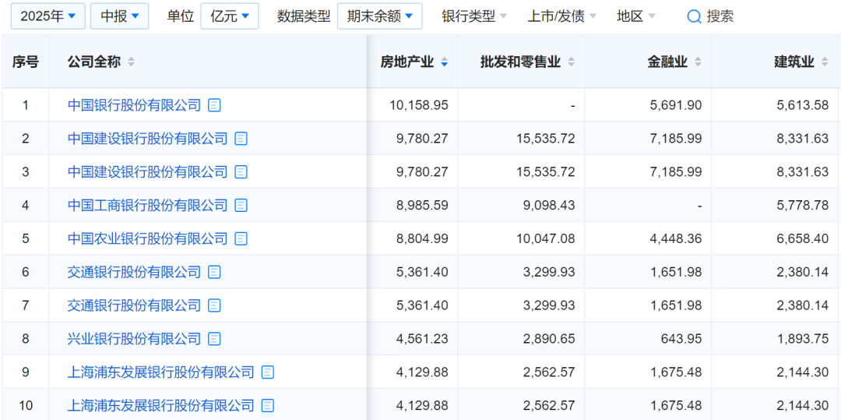Open the 中报 report period dropdown
The width and height of the screenshot is (841, 420).
click(120, 16)
